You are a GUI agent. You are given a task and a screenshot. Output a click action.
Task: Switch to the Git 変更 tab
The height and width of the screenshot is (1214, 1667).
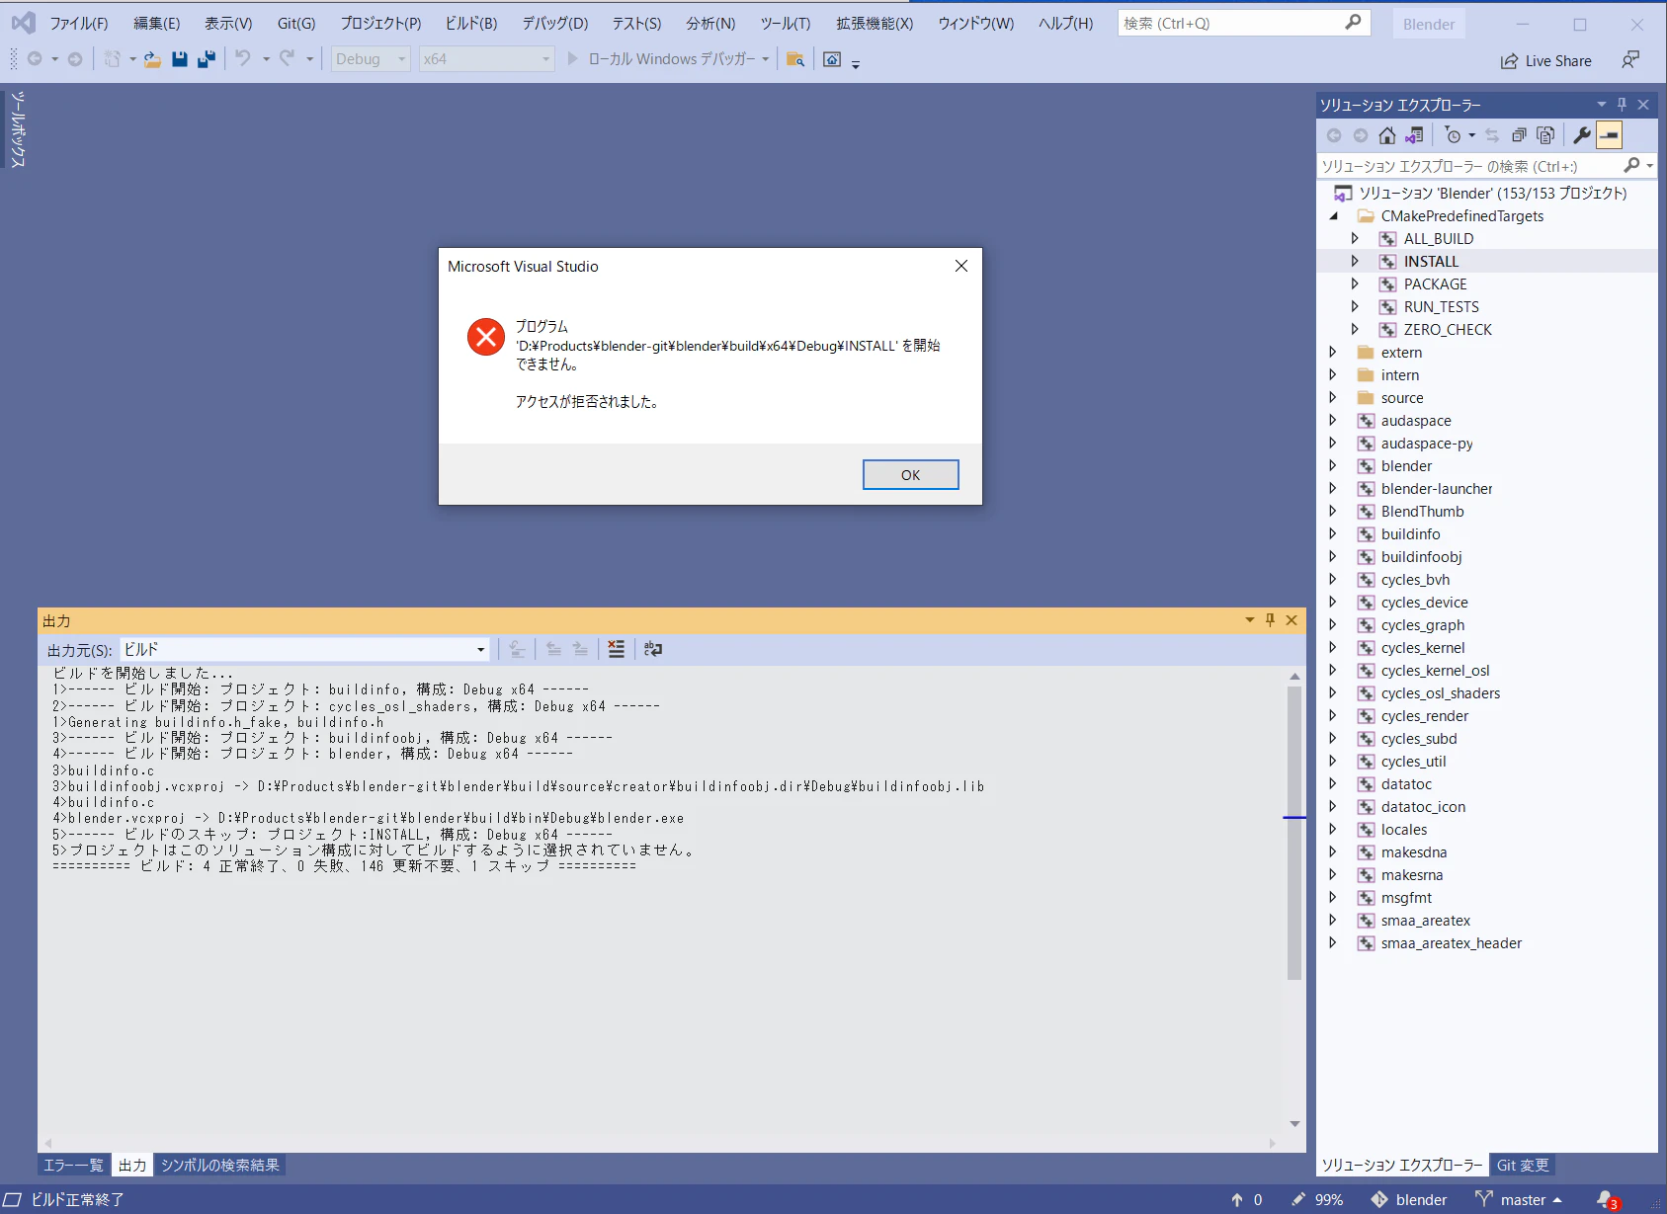pyautogui.click(x=1523, y=1166)
